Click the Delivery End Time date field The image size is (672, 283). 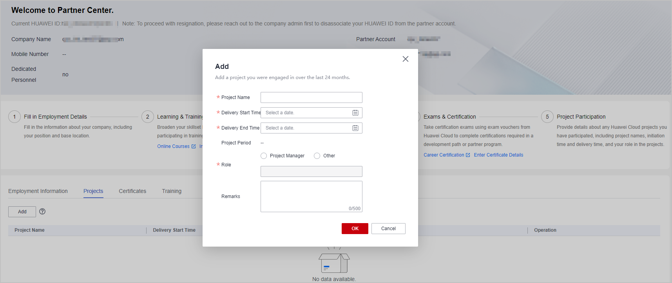click(312, 128)
